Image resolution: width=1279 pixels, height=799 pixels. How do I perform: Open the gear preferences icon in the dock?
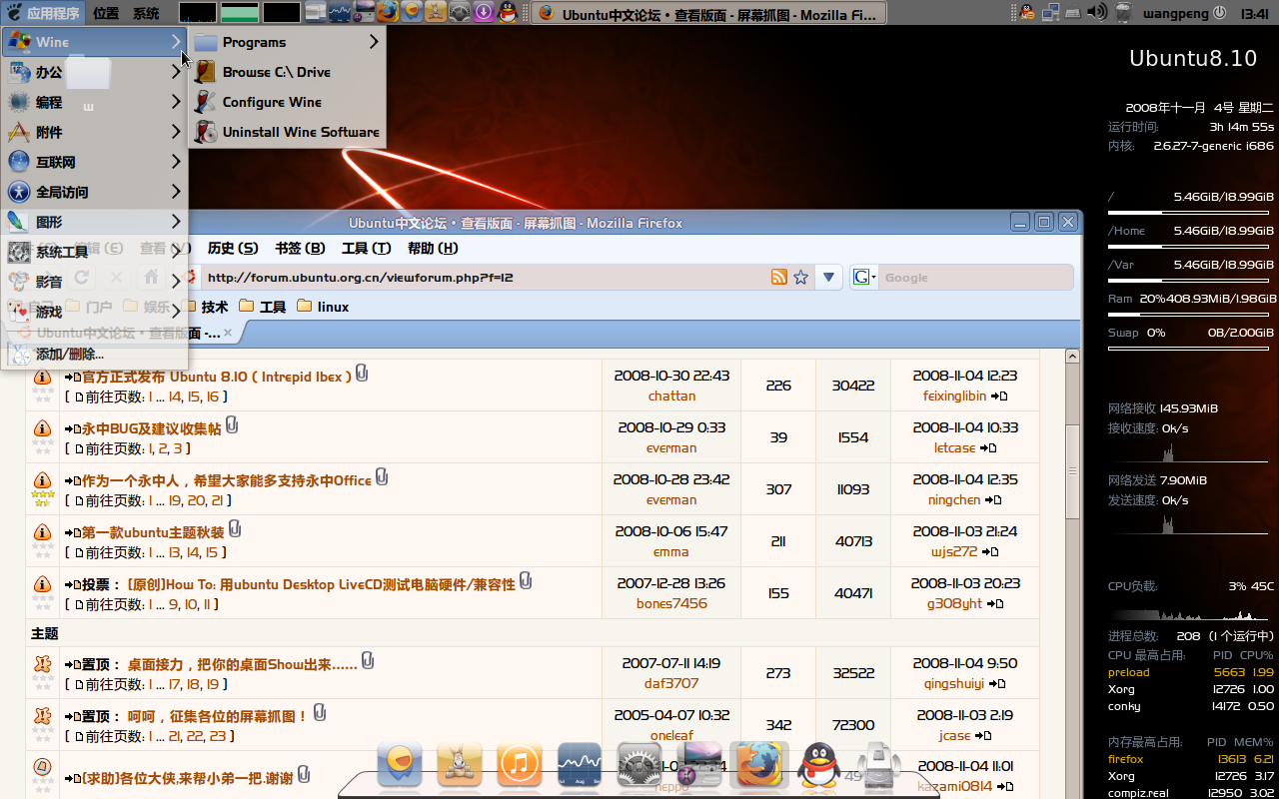pos(639,765)
